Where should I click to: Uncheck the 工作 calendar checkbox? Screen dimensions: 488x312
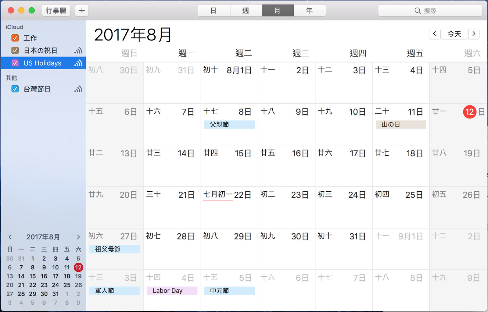click(15, 38)
